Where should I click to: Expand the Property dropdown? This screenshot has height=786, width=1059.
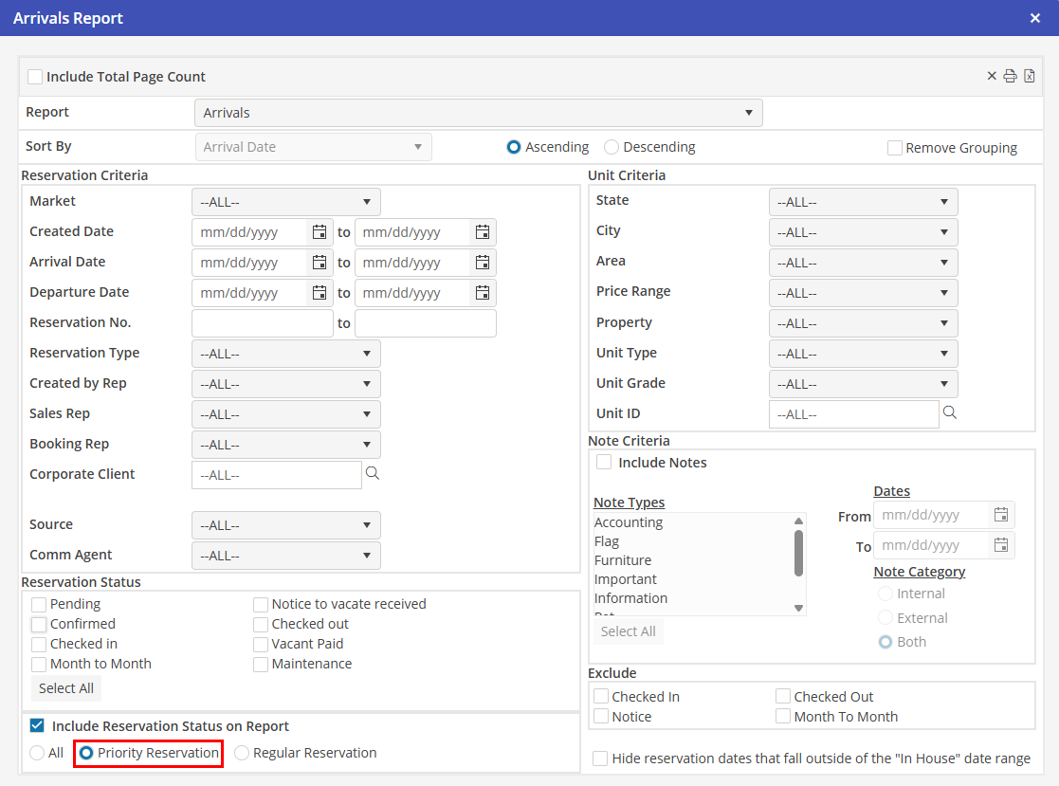[x=863, y=323]
